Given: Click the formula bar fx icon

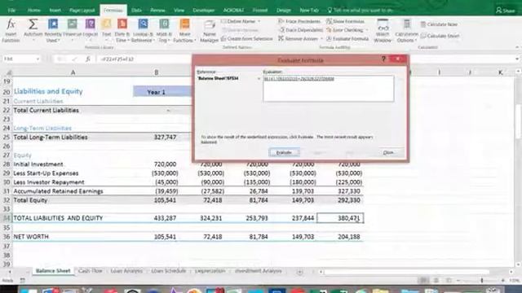Looking at the screenshot, I should coord(88,59).
